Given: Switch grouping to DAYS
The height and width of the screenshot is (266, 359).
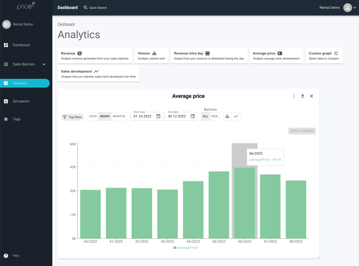Looking at the screenshot, I should click(x=93, y=116).
